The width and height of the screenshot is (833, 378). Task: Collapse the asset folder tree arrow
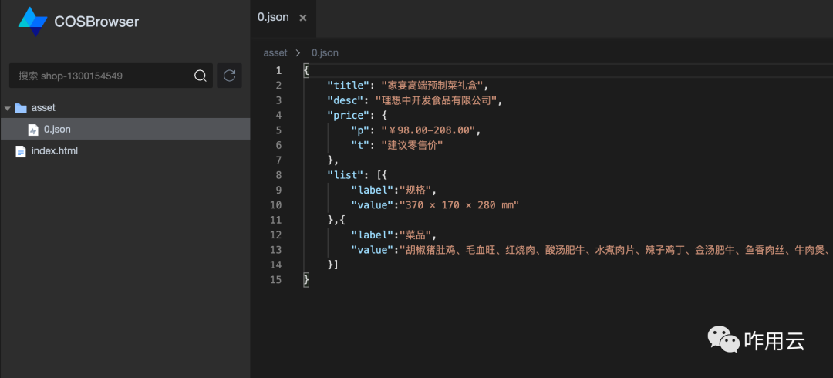point(8,108)
